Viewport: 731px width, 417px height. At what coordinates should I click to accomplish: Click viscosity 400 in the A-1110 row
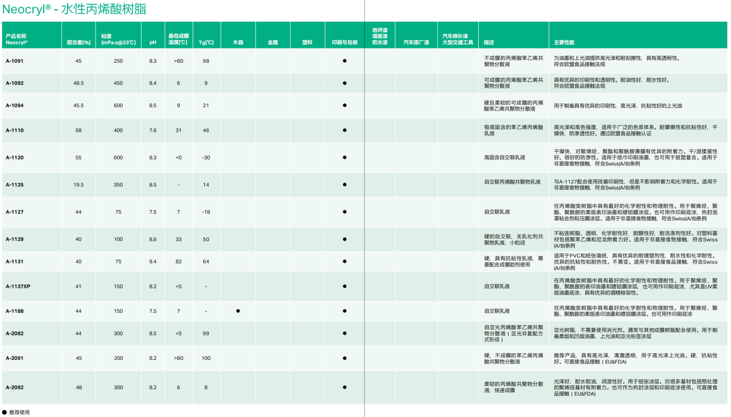click(118, 131)
